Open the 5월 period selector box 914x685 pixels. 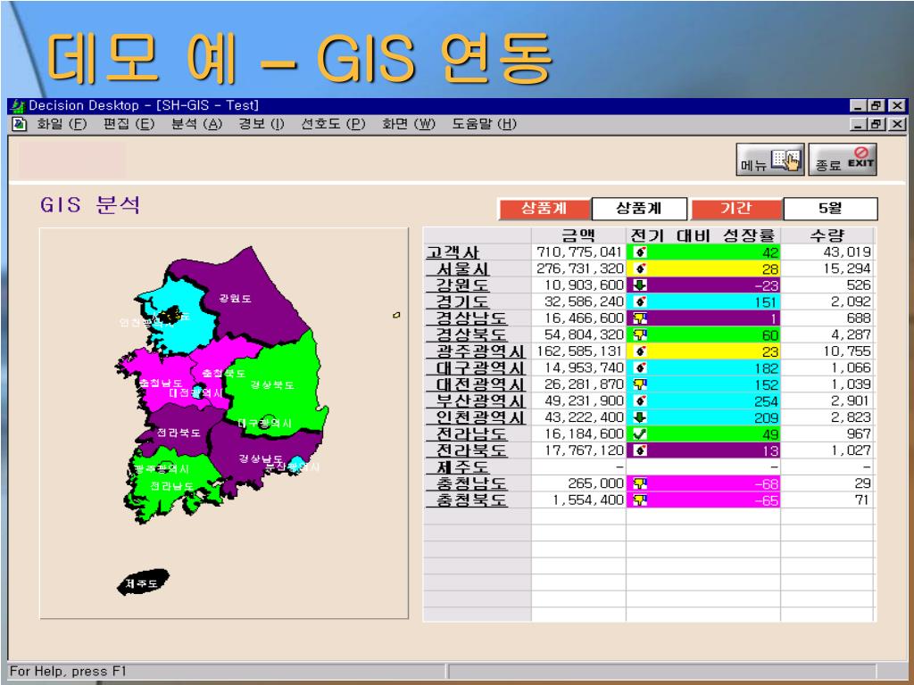click(830, 209)
